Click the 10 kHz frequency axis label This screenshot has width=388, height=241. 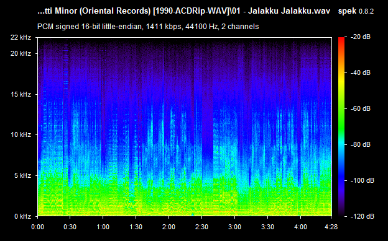21,134
